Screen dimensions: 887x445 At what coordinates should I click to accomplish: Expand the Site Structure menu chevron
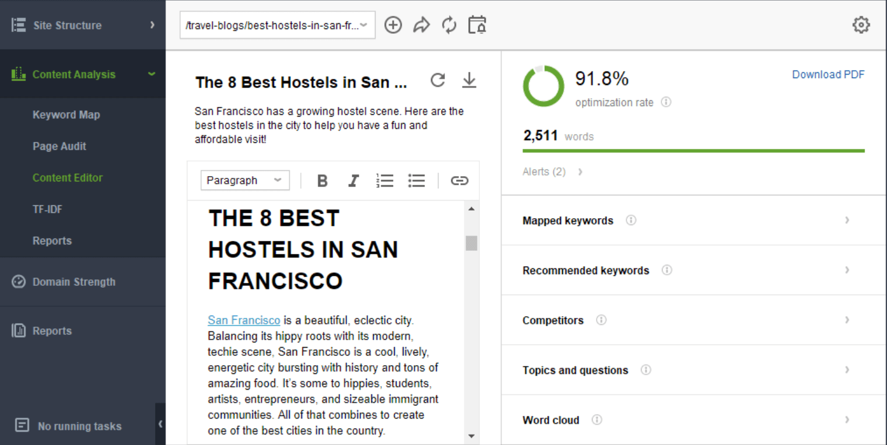click(x=152, y=25)
